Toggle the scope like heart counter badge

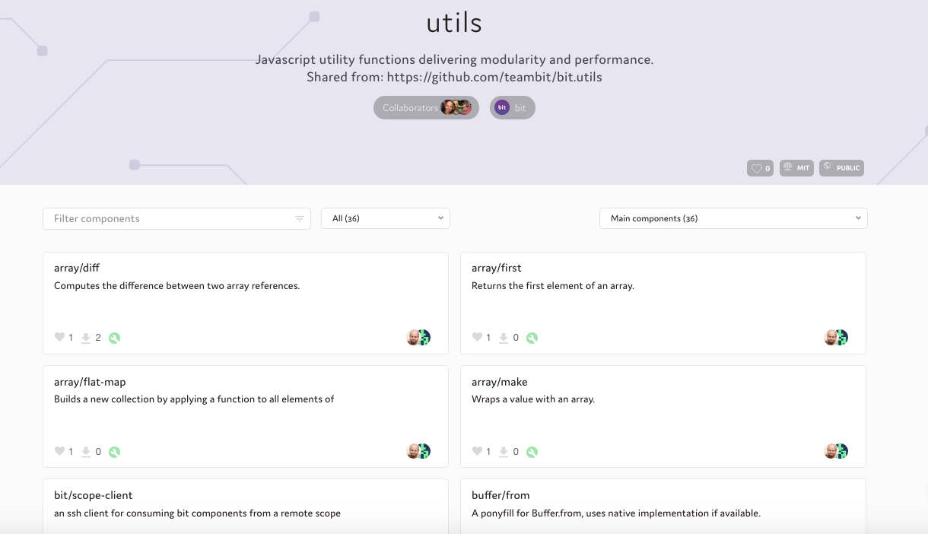[760, 168]
